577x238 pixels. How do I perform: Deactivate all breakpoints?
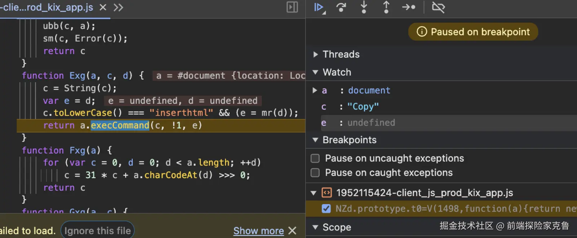[x=439, y=7]
